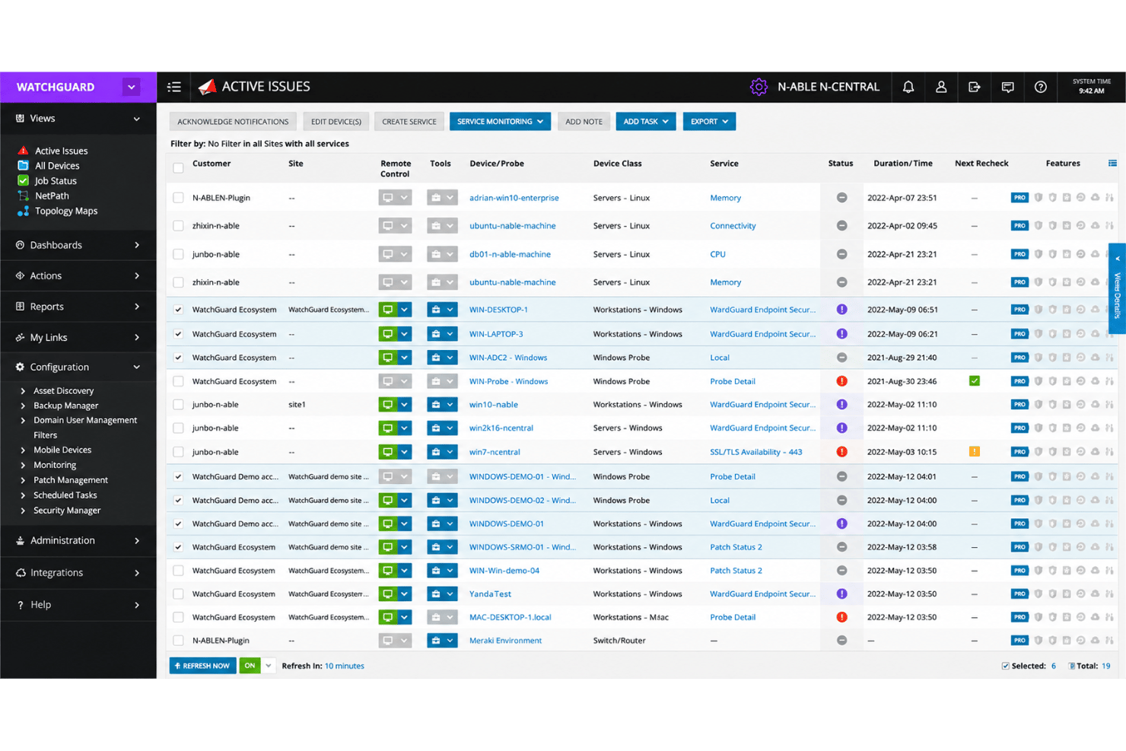Click remote control icon for win2k16-ncentral

[x=387, y=428]
